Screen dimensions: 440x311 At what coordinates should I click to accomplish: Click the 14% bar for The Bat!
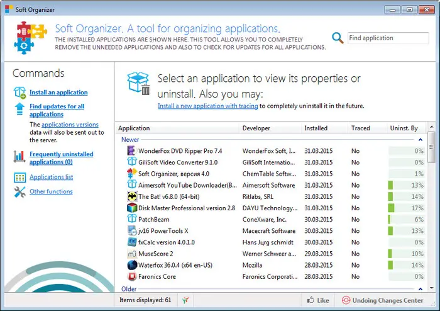coord(406,196)
